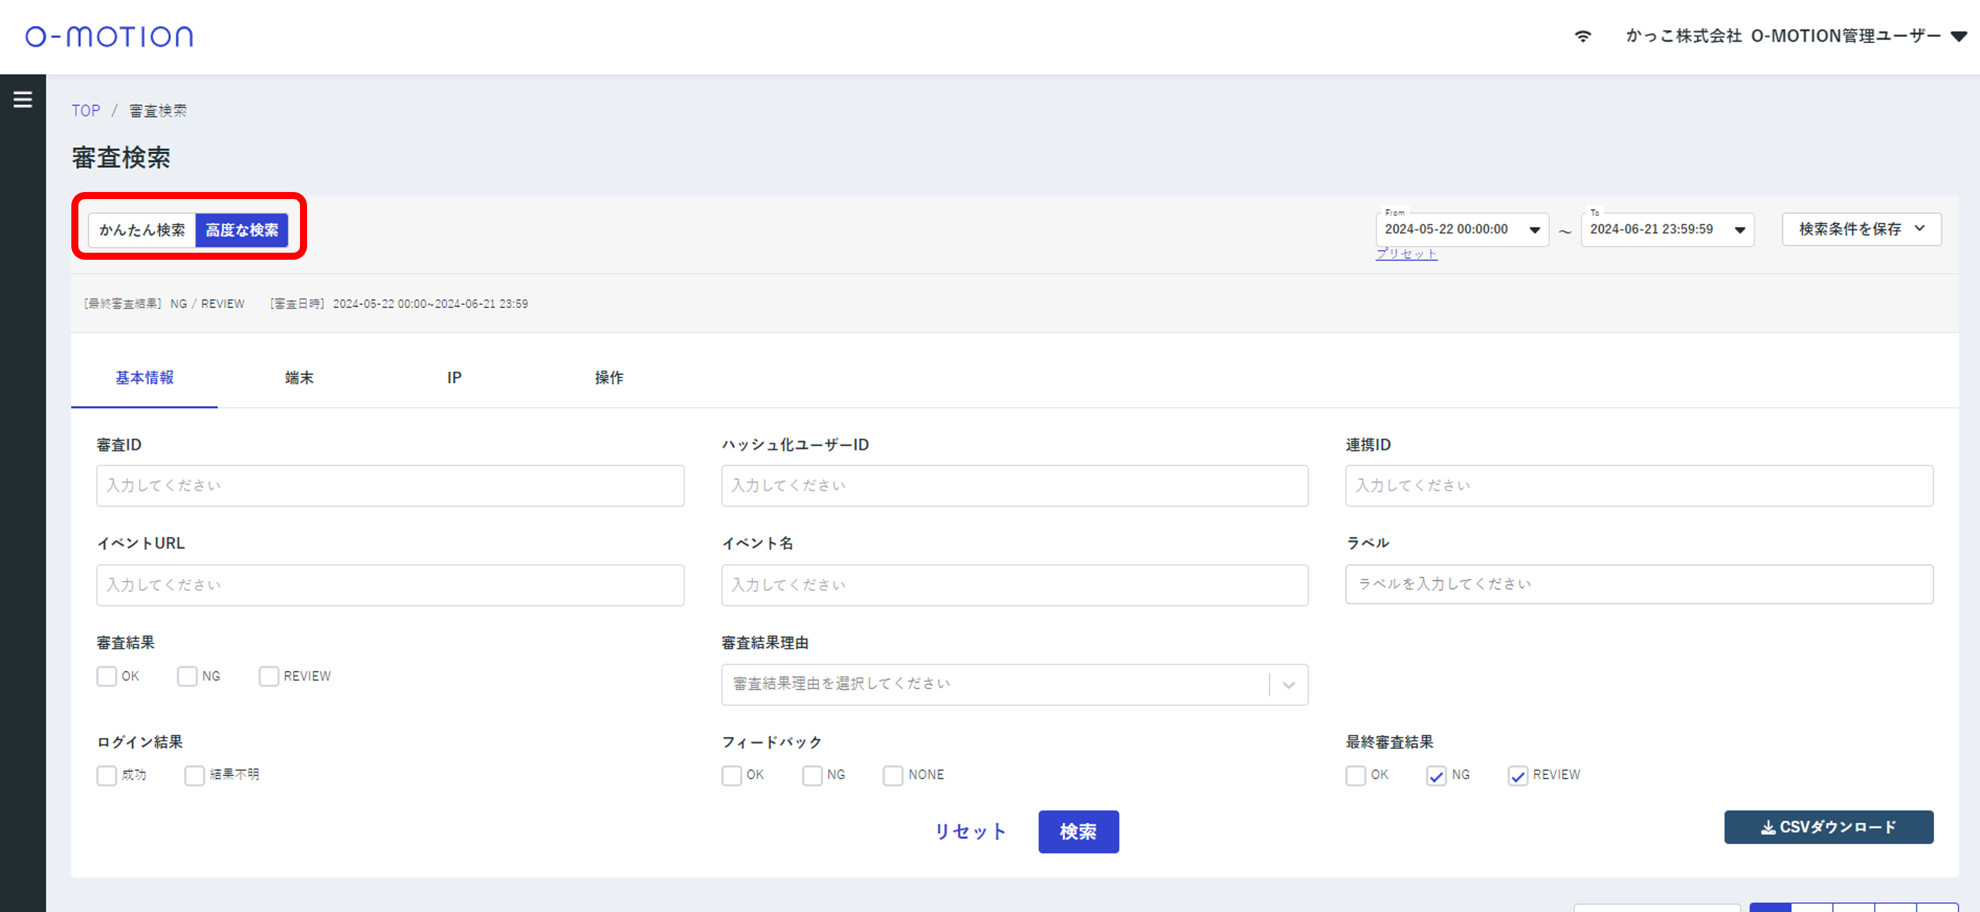
Task: Open user account dropdown arrow
Action: 1959,36
